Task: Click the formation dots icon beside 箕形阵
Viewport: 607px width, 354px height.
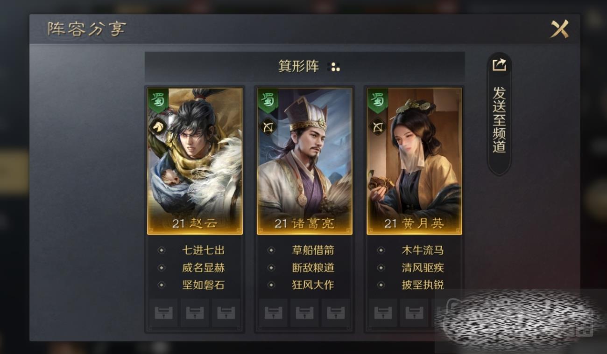Action: coord(335,67)
